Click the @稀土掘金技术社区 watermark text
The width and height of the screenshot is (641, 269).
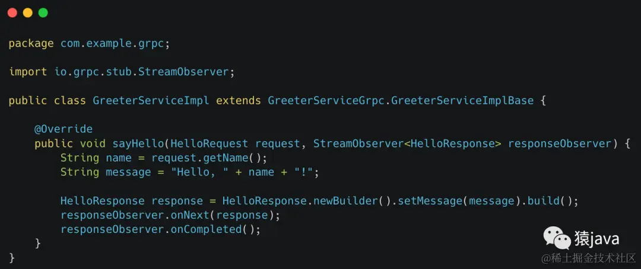pyautogui.click(x=589, y=258)
